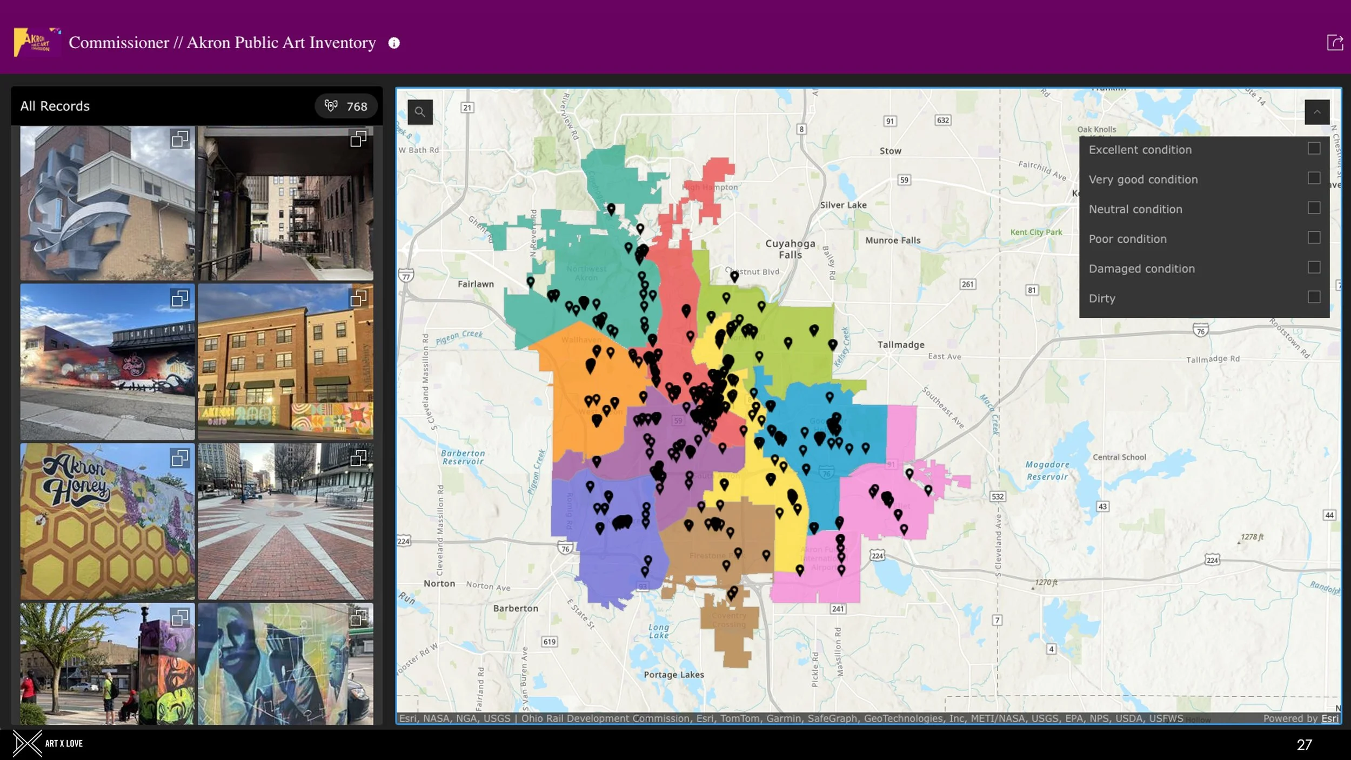Click the 768 records count badge

tap(346, 106)
